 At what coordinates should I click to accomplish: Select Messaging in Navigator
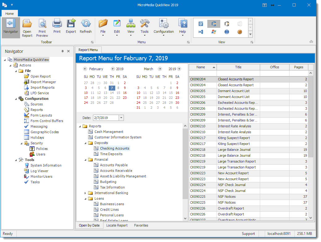pos(39,126)
